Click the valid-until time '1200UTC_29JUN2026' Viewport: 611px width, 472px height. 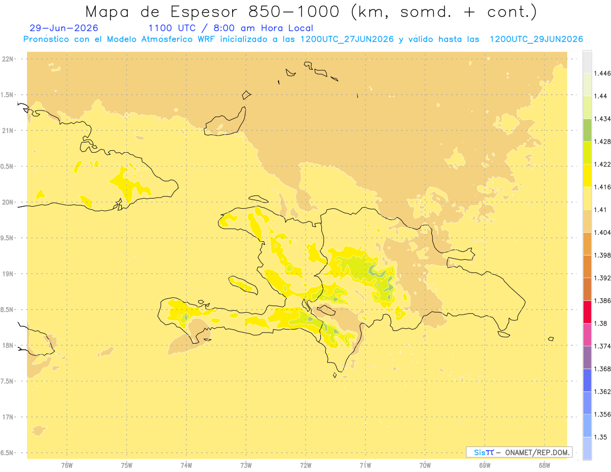coord(536,39)
